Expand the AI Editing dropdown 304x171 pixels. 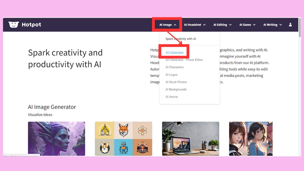[222, 25]
